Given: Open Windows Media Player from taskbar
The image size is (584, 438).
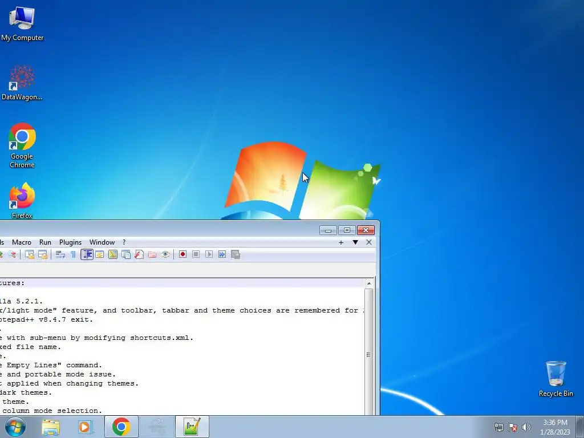Looking at the screenshot, I should 84,427.
